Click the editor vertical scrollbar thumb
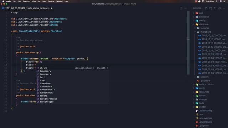This screenshot has width=228, height=128. click(188, 43)
